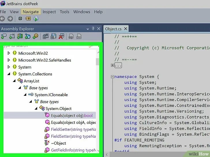Click the tree scrollbar down arrow

(x=98, y=151)
